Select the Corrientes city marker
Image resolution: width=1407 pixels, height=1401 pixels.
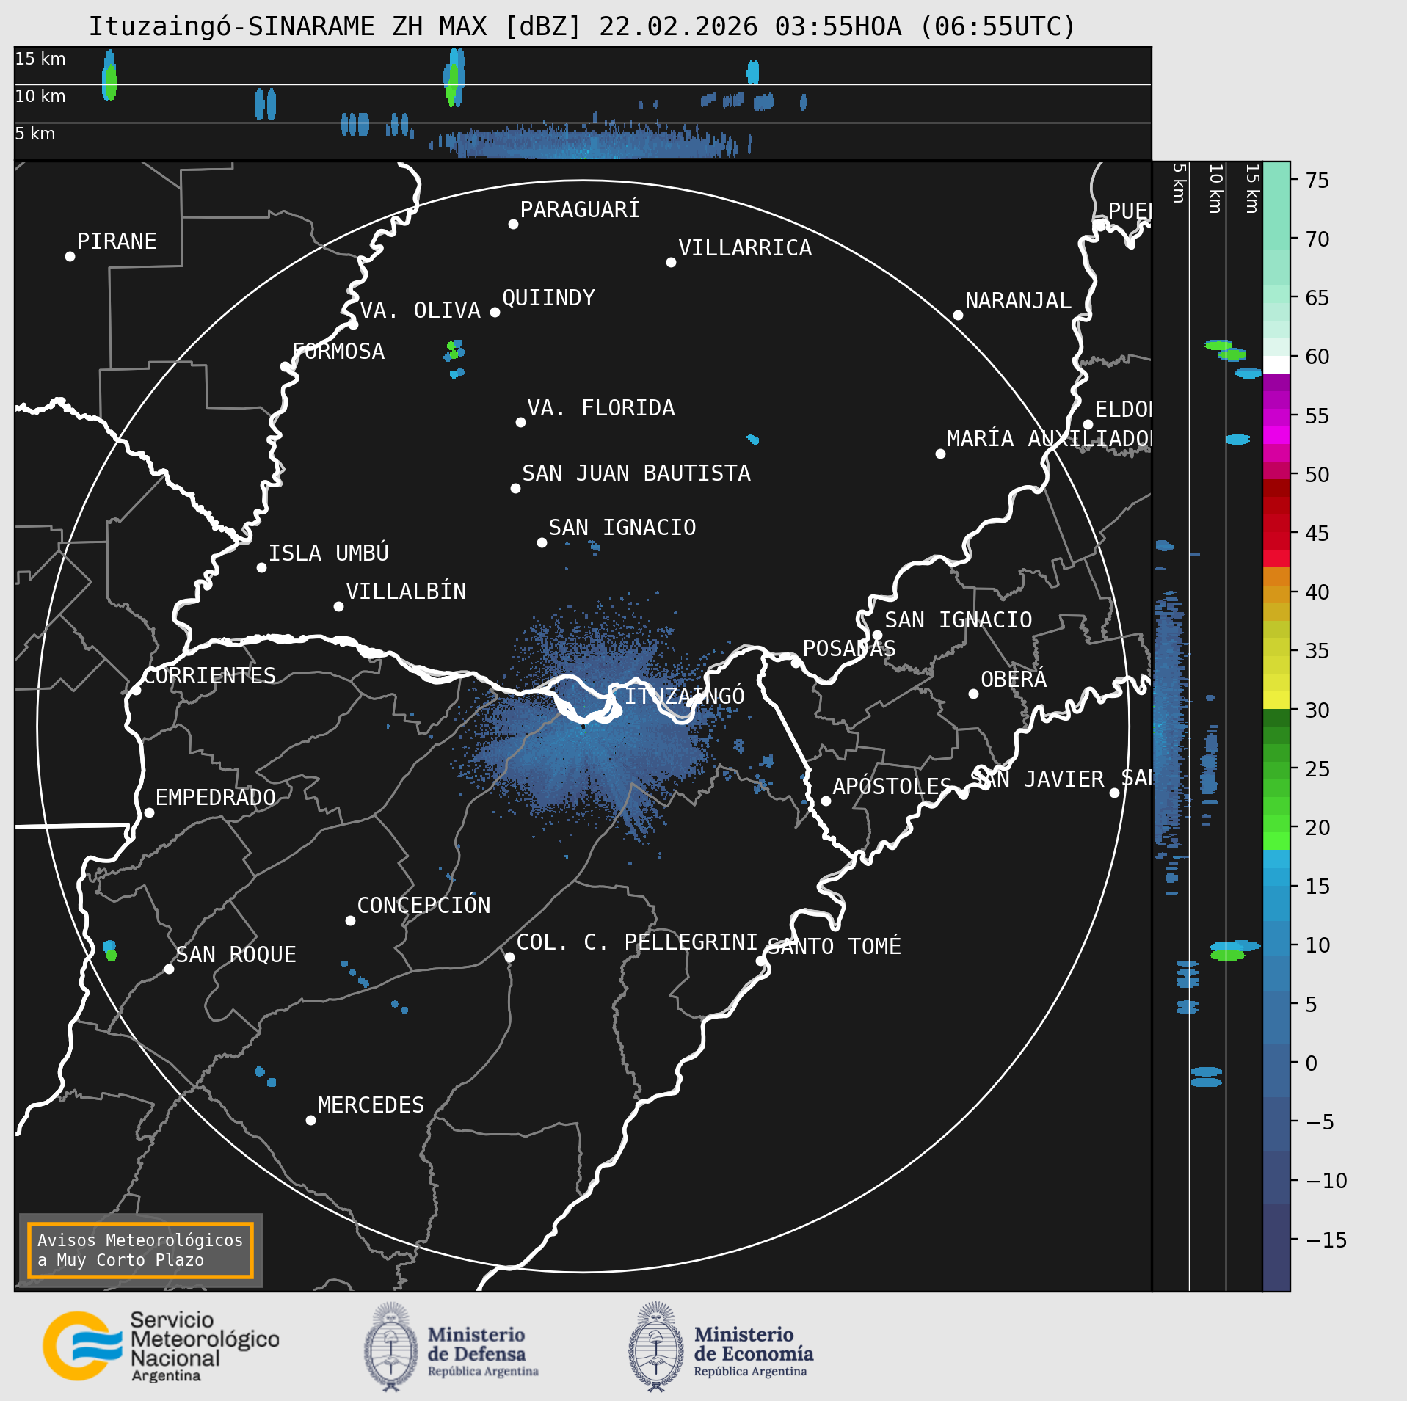pos(136,690)
